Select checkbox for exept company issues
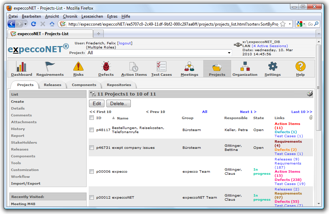Image resolution: width=329 pixels, height=214 pixels. click(91, 148)
